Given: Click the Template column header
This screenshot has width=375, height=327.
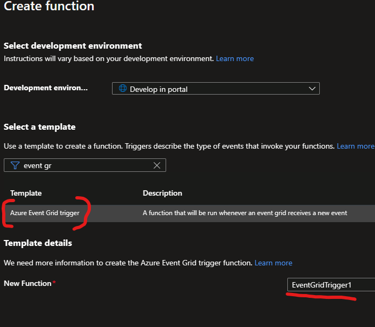Looking at the screenshot, I should pyautogui.click(x=26, y=193).
